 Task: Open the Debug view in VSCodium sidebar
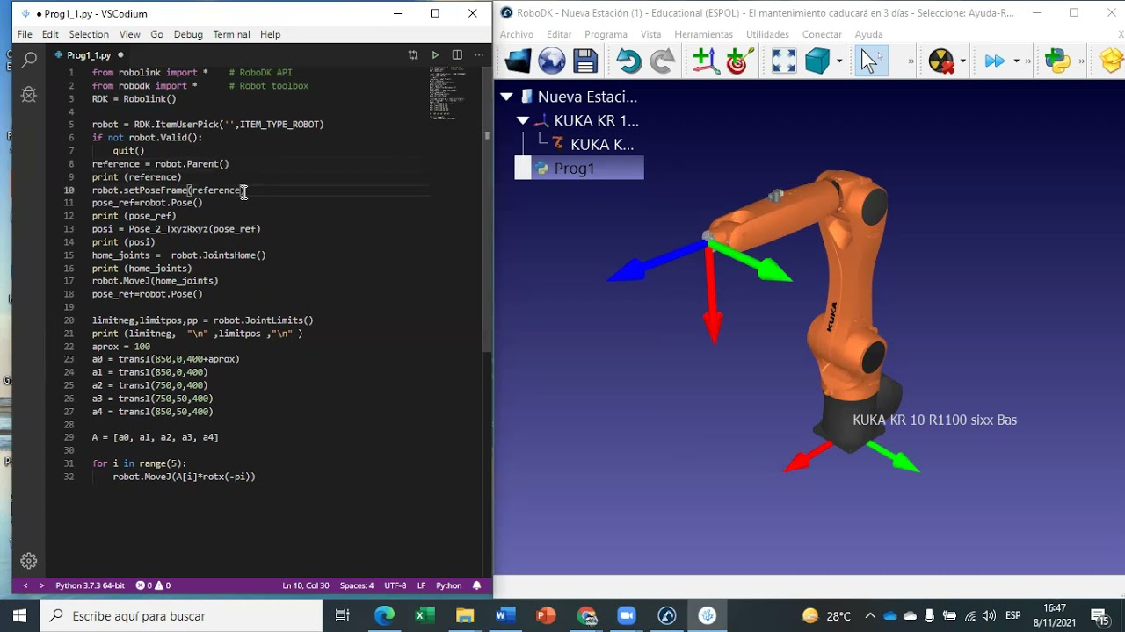point(29,95)
